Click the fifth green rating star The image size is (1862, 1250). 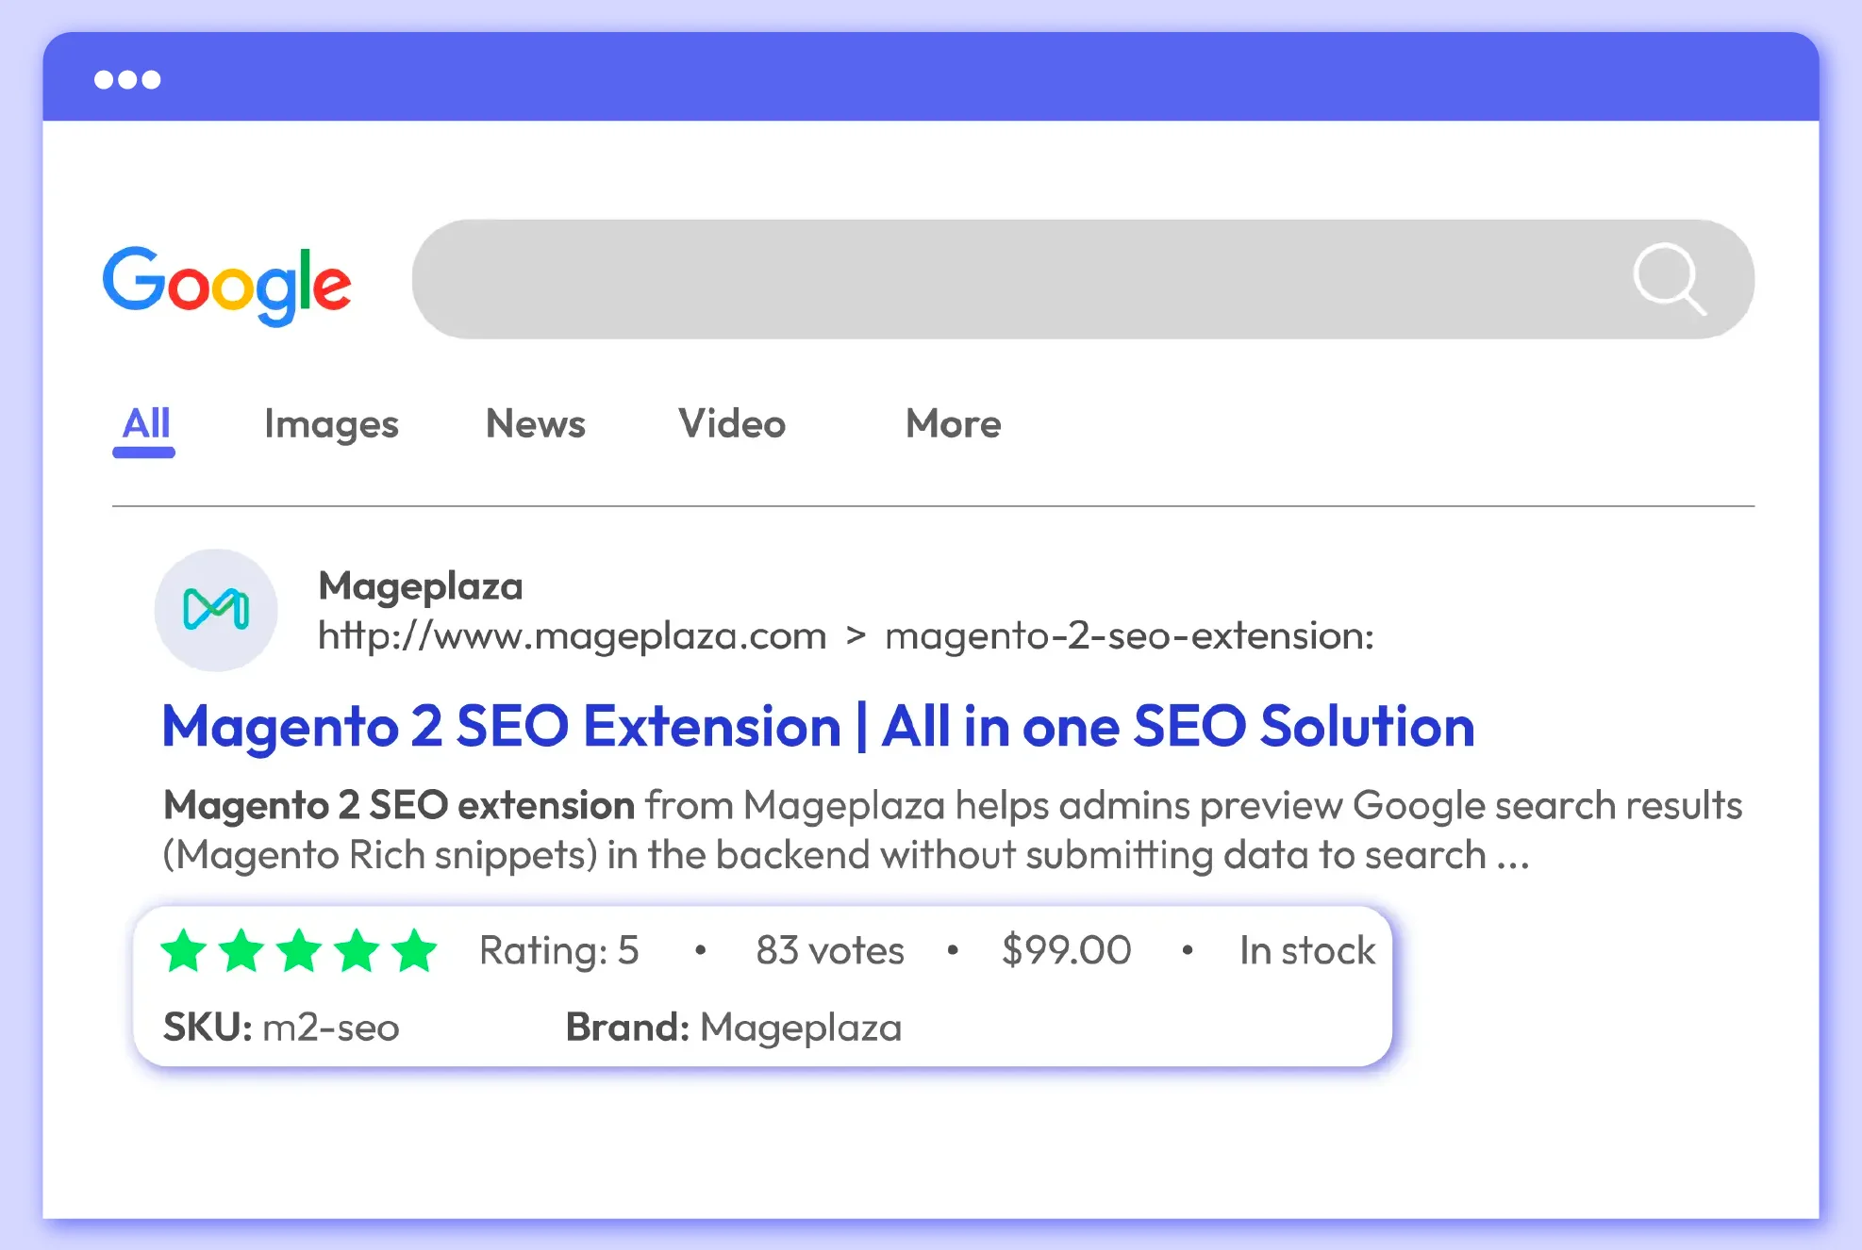(415, 950)
